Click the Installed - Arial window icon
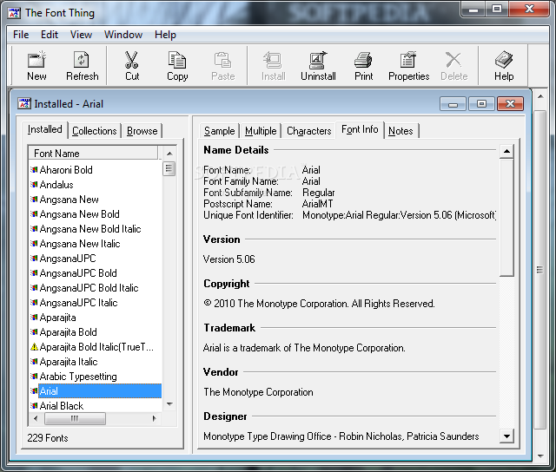The width and height of the screenshot is (556, 472). point(24,104)
